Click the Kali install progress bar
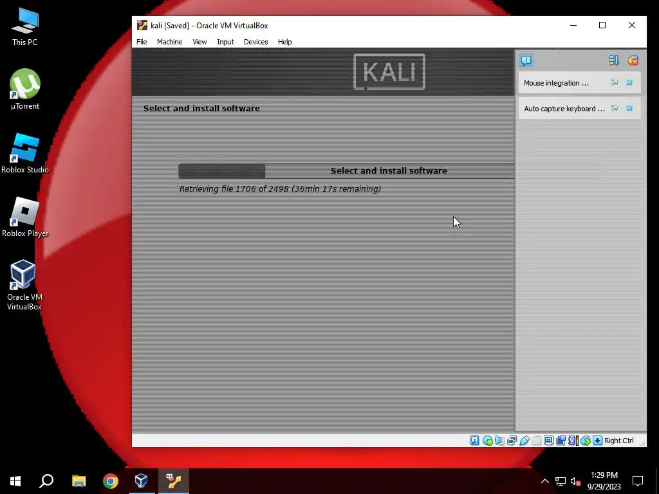The height and width of the screenshot is (494, 659). [346, 171]
